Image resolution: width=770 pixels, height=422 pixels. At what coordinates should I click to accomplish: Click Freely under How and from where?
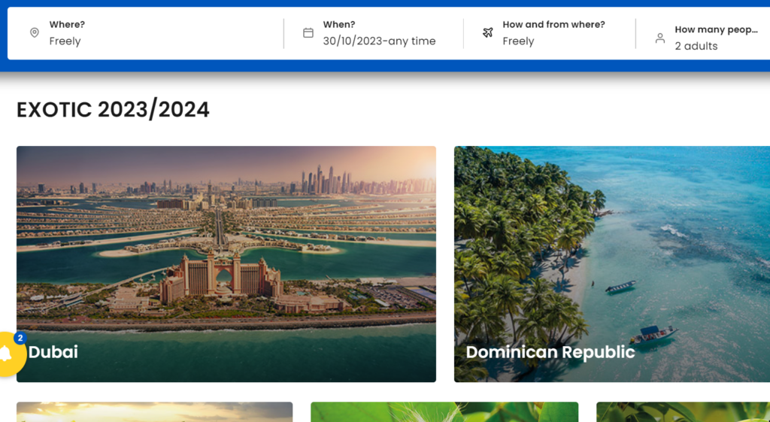point(518,41)
